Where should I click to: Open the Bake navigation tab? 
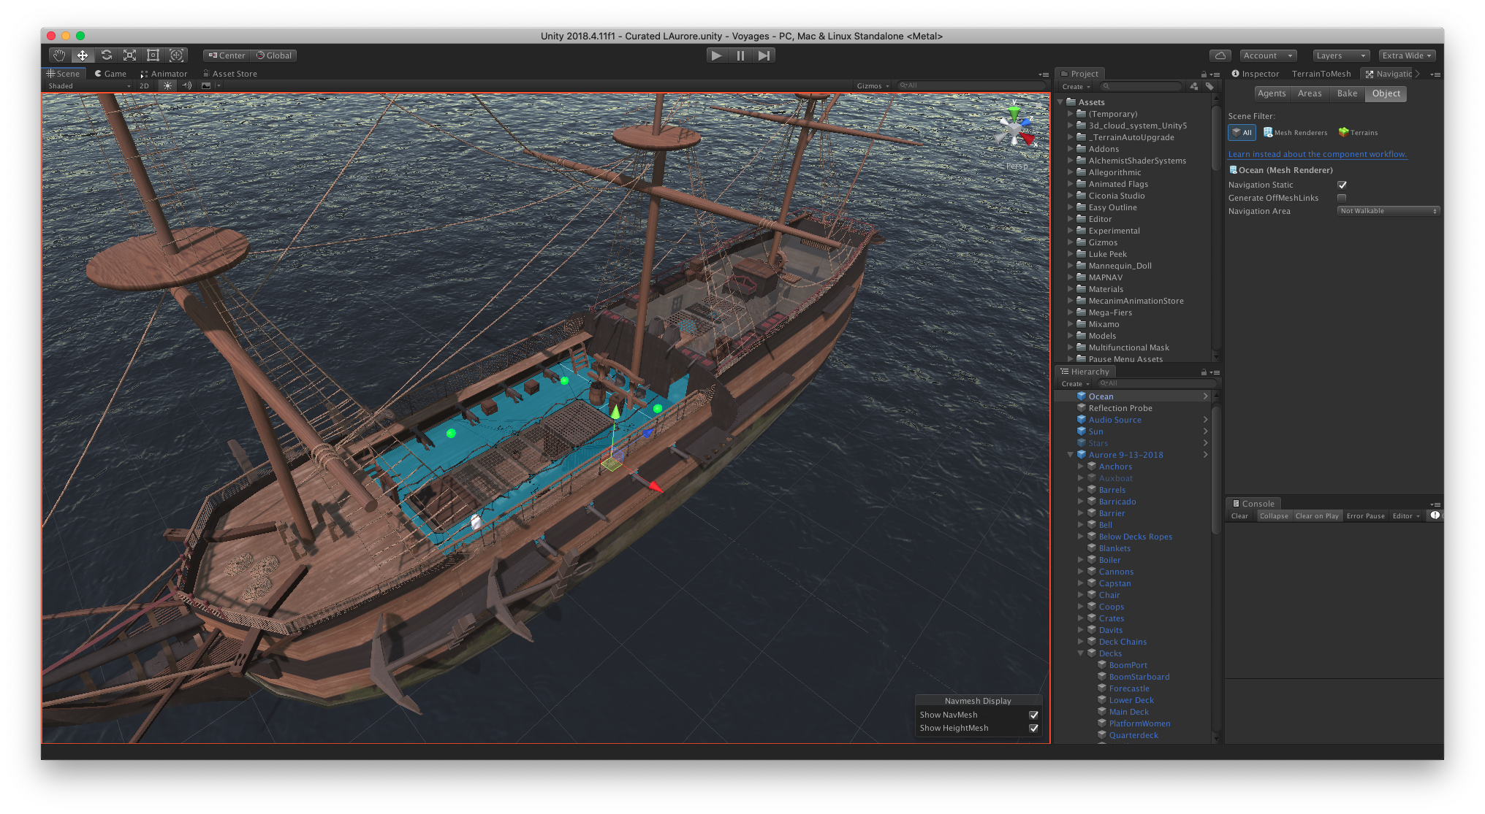(1347, 93)
